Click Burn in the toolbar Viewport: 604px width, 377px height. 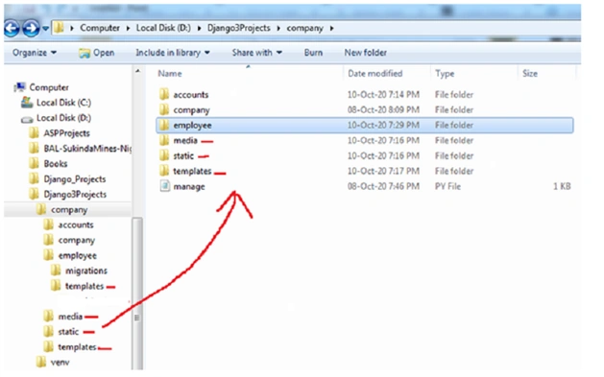pyautogui.click(x=313, y=53)
